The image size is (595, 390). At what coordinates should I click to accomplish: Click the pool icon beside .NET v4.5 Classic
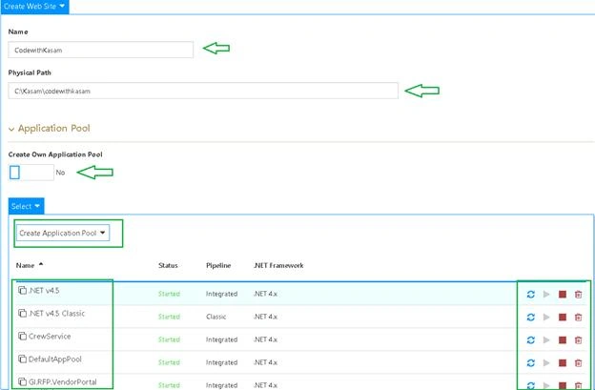(x=22, y=313)
